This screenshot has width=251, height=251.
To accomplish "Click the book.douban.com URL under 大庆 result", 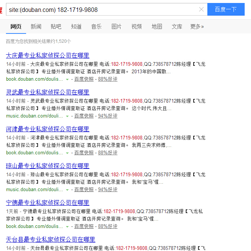I will (x=34, y=79).
